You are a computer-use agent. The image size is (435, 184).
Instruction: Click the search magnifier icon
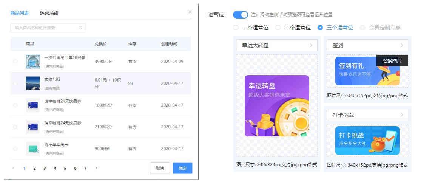click(x=80, y=28)
